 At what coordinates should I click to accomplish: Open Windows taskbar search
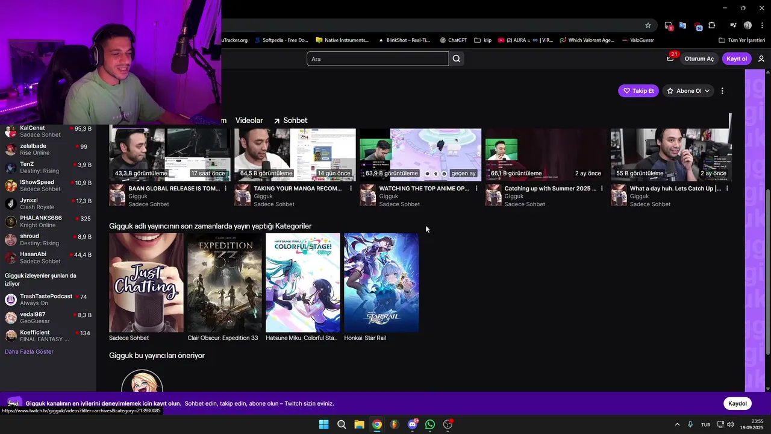pos(342,424)
